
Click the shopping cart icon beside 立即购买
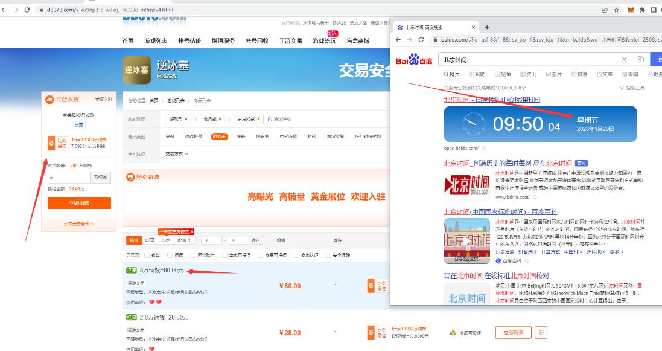coord(541,332)
